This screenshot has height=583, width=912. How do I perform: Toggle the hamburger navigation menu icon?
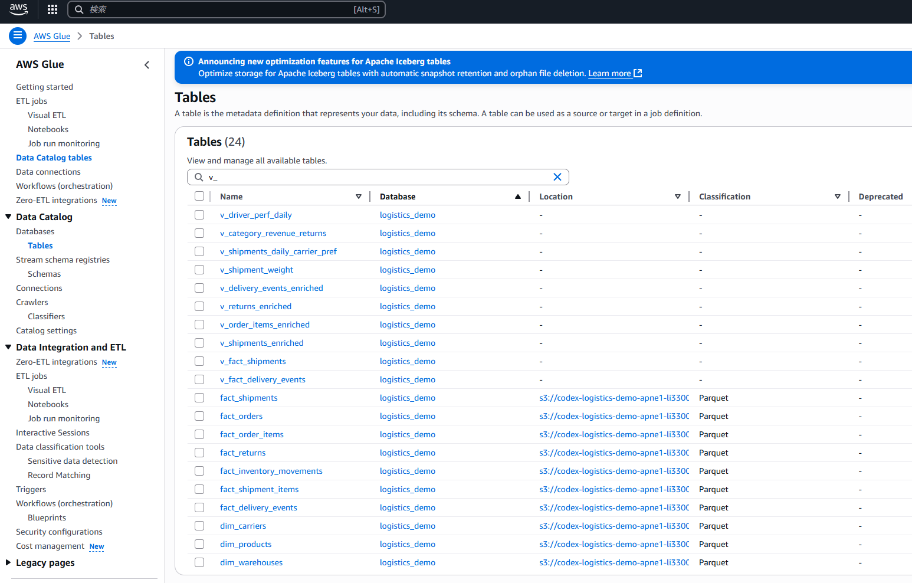click(18, 36)
